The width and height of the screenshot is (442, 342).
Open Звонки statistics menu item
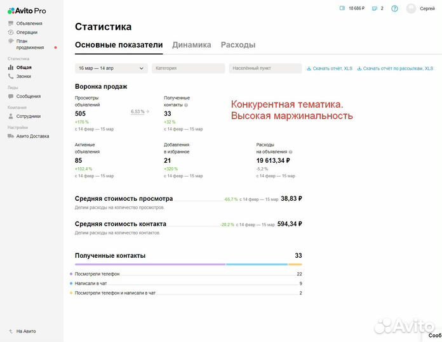click(x=23, y=76)
